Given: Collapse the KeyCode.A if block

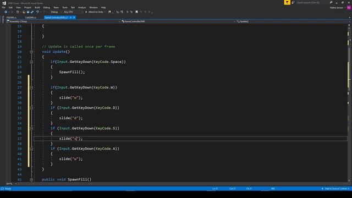Looking at the screenshot, I should pyautogui.click(x=31, y=149).
